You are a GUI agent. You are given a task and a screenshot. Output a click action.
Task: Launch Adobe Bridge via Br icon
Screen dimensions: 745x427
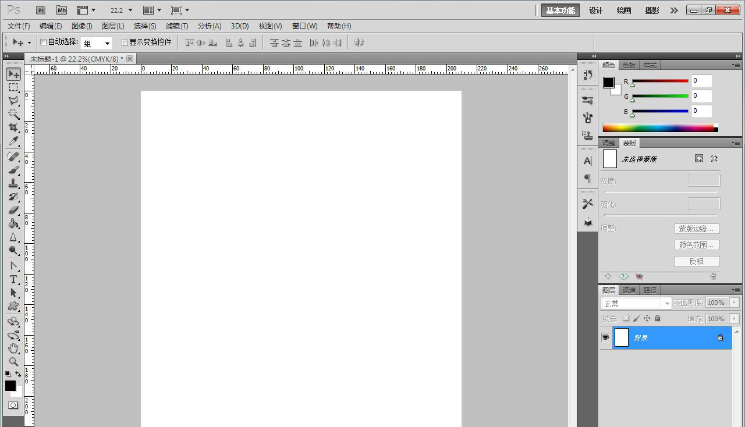click(x=41, y=10)
